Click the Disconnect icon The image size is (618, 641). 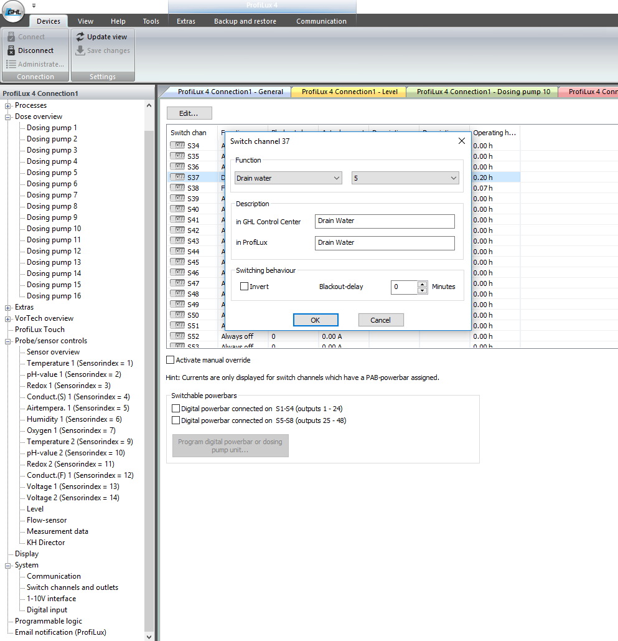(11, 50)
